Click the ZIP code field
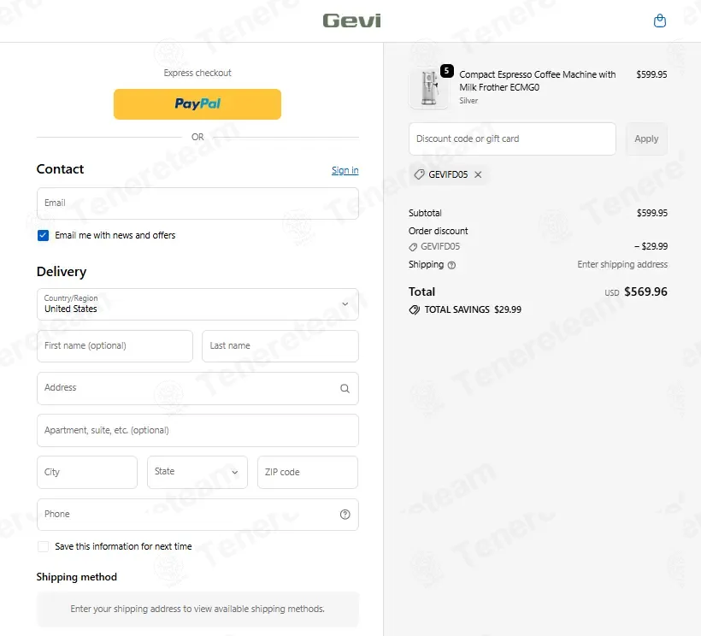 (x=308, y=472)
